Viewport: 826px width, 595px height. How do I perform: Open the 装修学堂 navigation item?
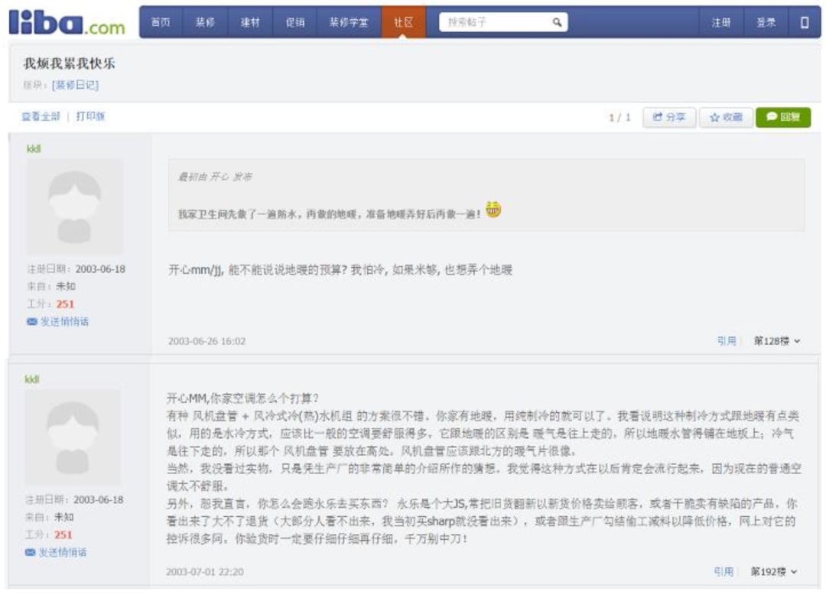point(349,22)
